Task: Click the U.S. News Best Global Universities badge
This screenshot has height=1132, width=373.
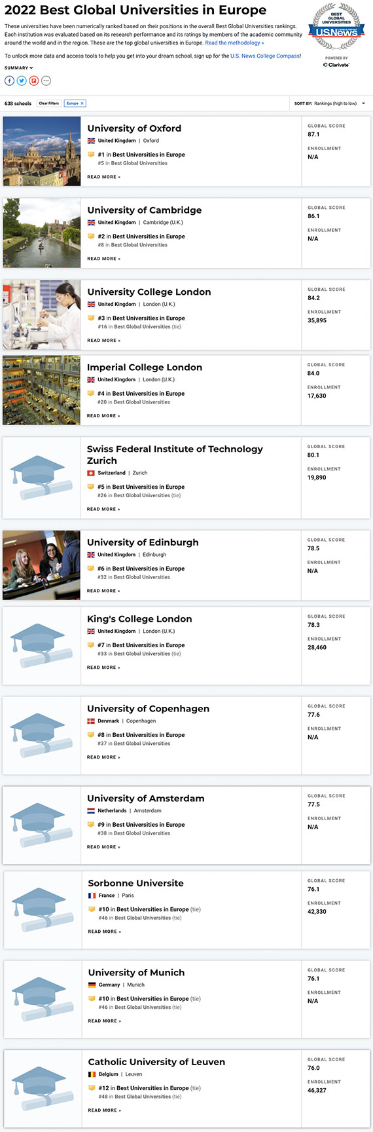Action: (x=336, y=27)
